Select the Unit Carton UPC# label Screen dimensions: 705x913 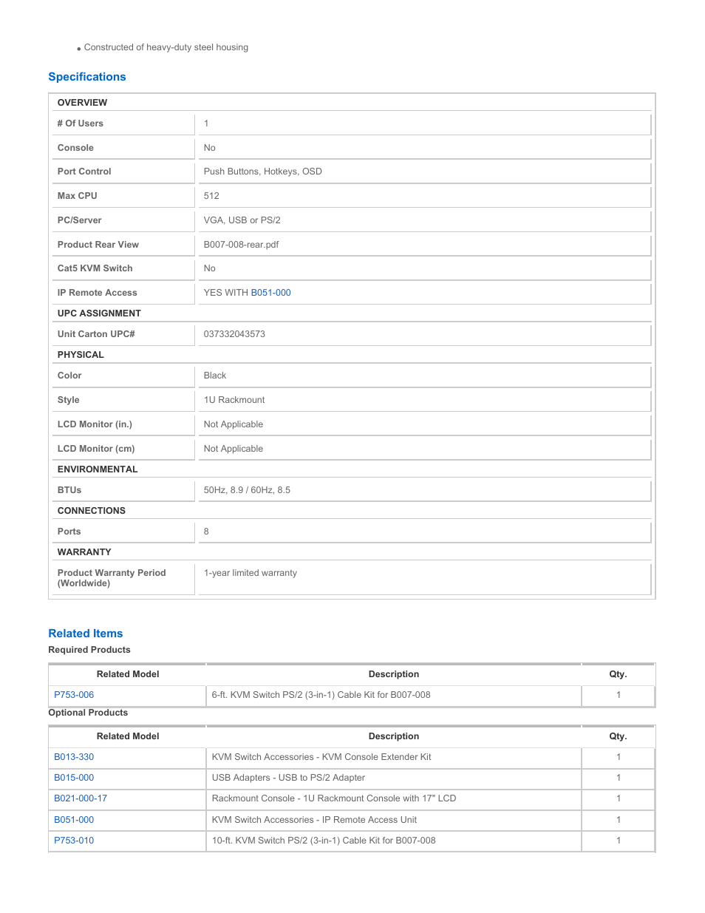point(96,334)
